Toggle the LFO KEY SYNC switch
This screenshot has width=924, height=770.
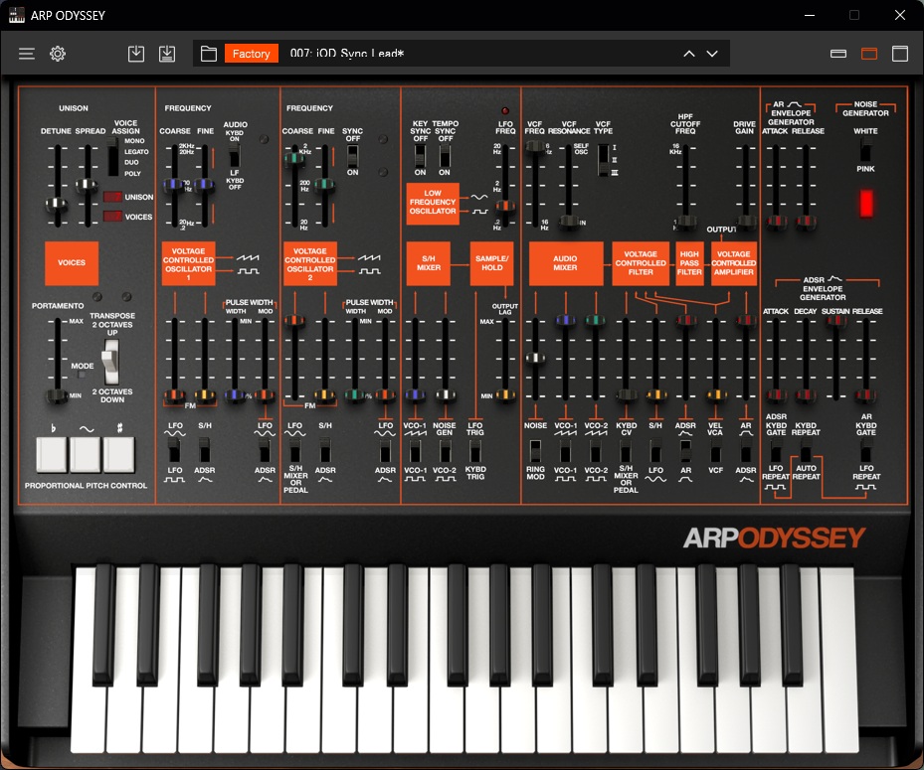[420, 156]
